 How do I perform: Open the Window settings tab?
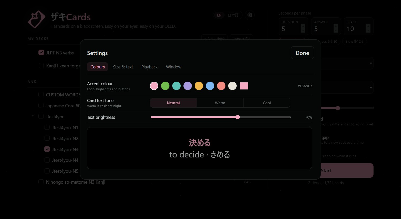[174, 67]
